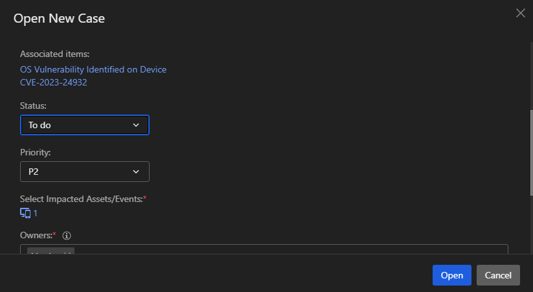Close the Open New Case dialog
This screenshot has height=292, width=533.
[x=520, y=13]
